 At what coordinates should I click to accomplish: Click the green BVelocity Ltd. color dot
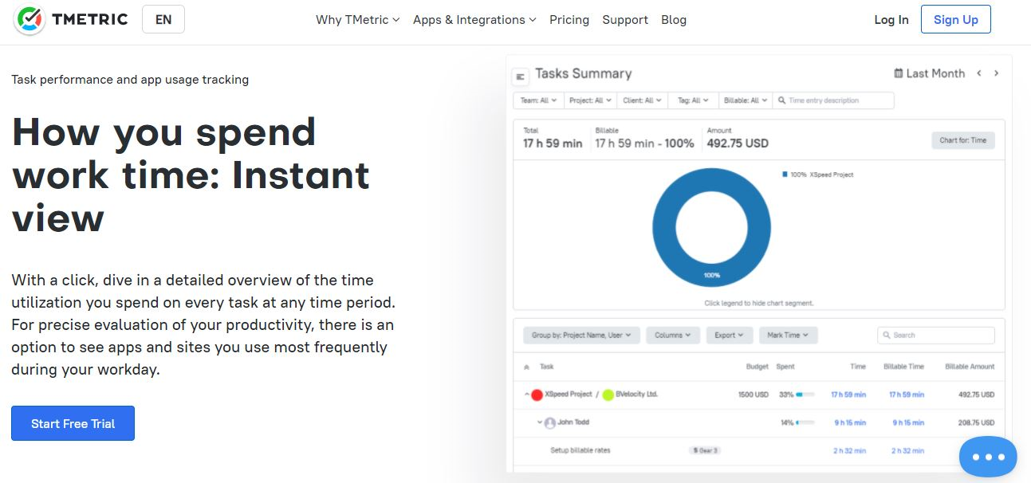click(608, 395)
